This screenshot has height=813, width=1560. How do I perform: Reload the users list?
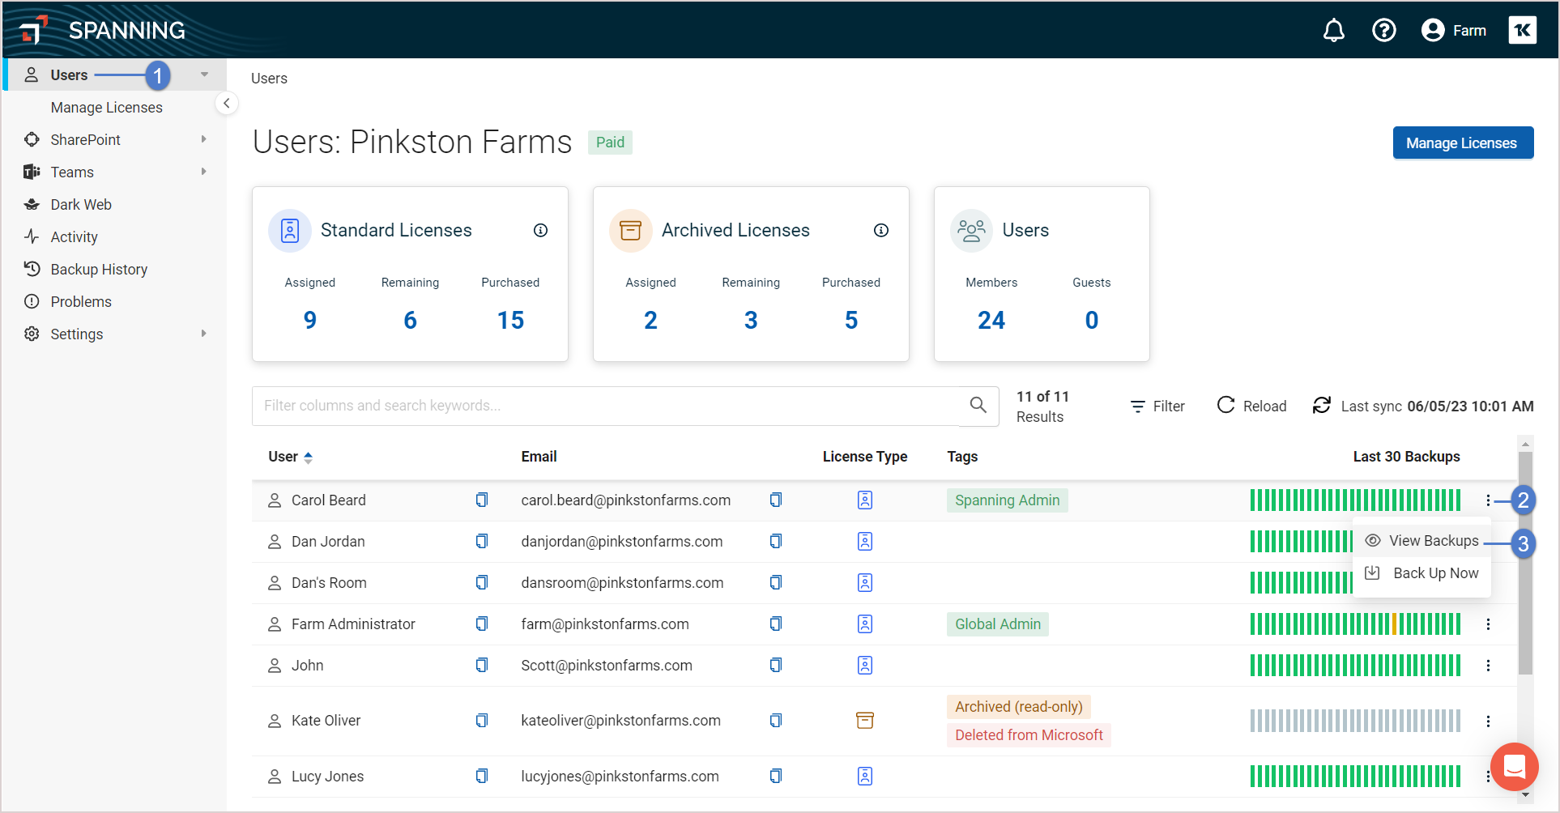[x=1252, y=406]
